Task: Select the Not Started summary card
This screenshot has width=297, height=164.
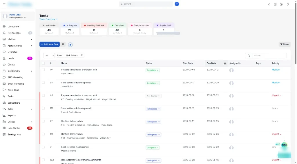Action: (49, 29)
